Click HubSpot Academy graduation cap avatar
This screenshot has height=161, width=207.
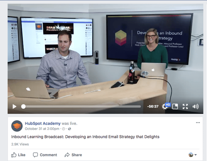pos(17,126)
